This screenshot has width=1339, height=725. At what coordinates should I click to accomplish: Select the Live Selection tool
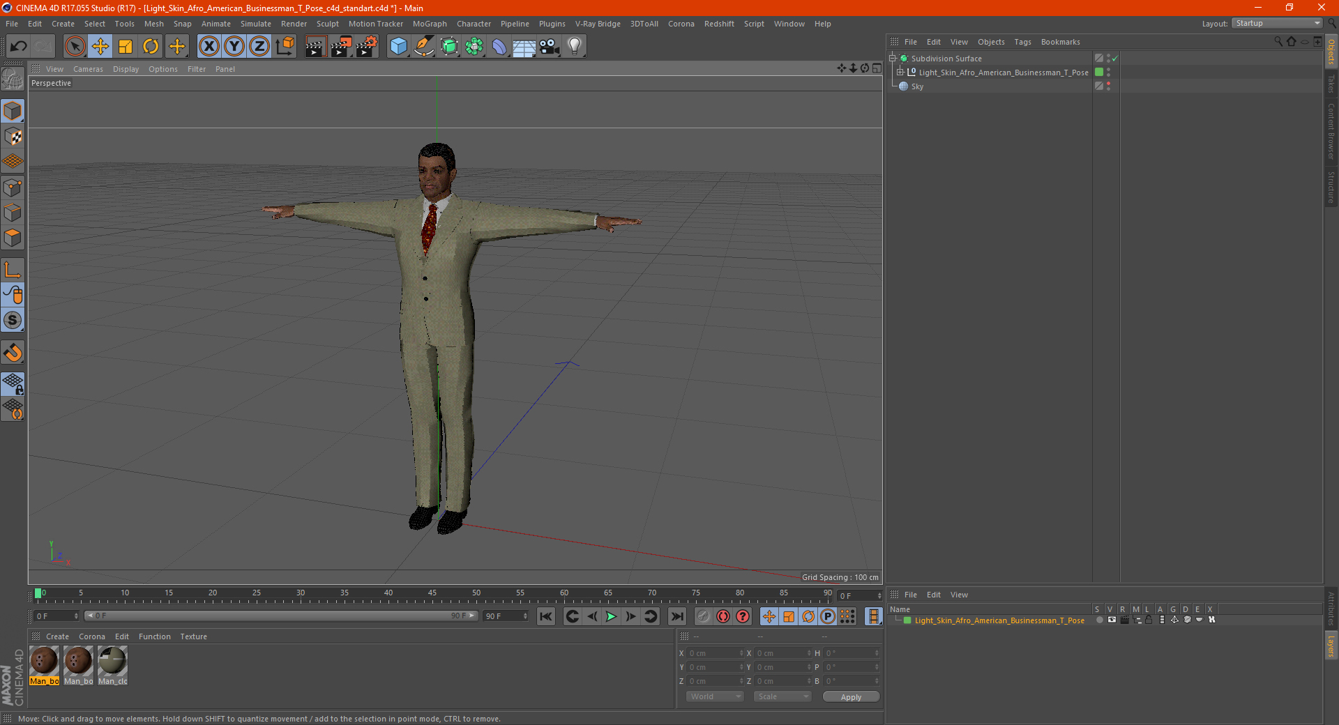coord(75,47)
